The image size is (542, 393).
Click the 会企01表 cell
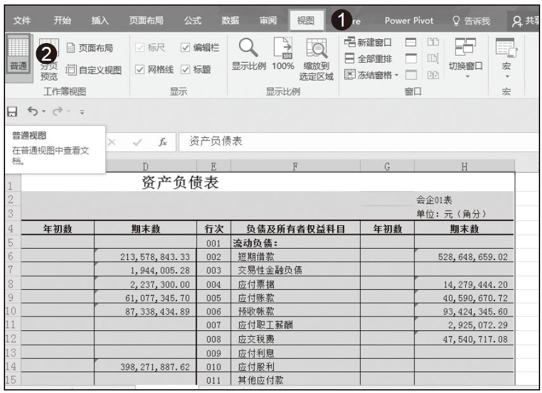point(464,199)
